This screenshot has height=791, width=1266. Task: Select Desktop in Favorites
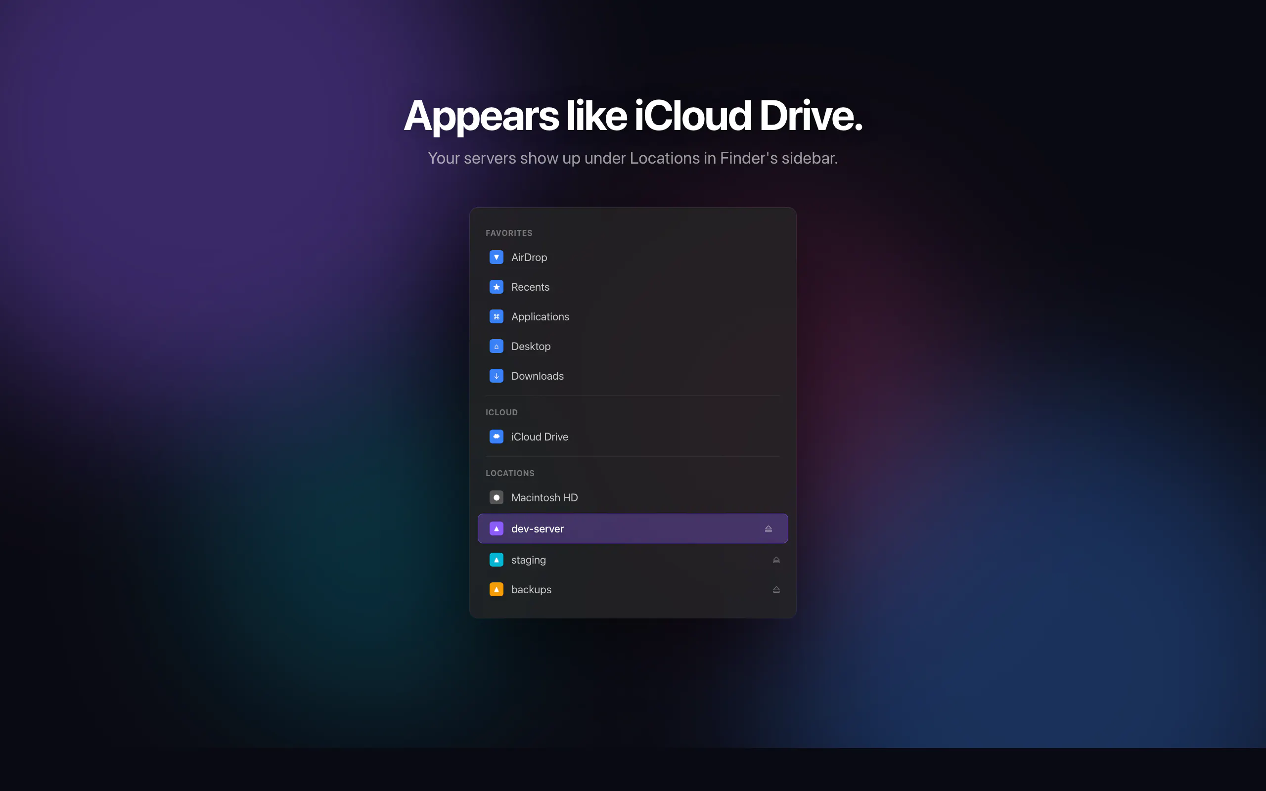tap(633, 347)
